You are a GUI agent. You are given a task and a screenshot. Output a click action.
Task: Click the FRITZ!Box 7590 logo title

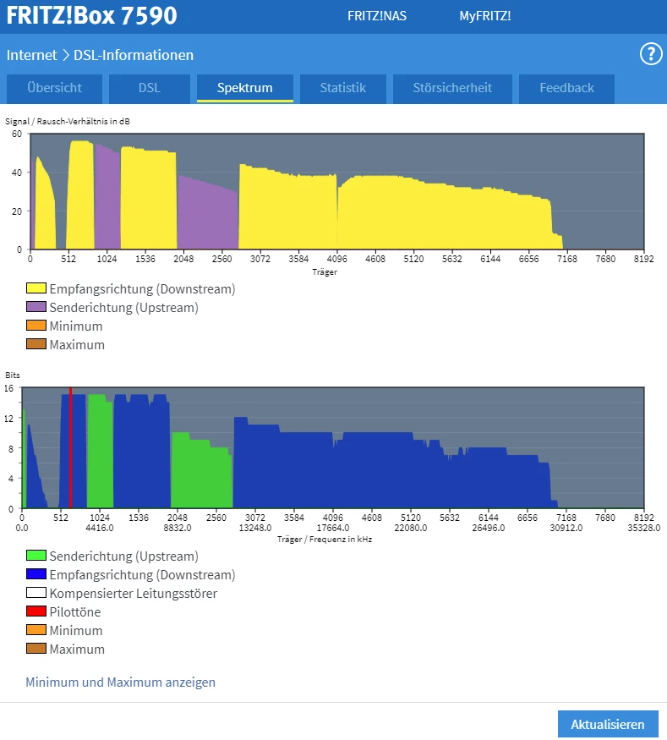[x=92, y=15]
